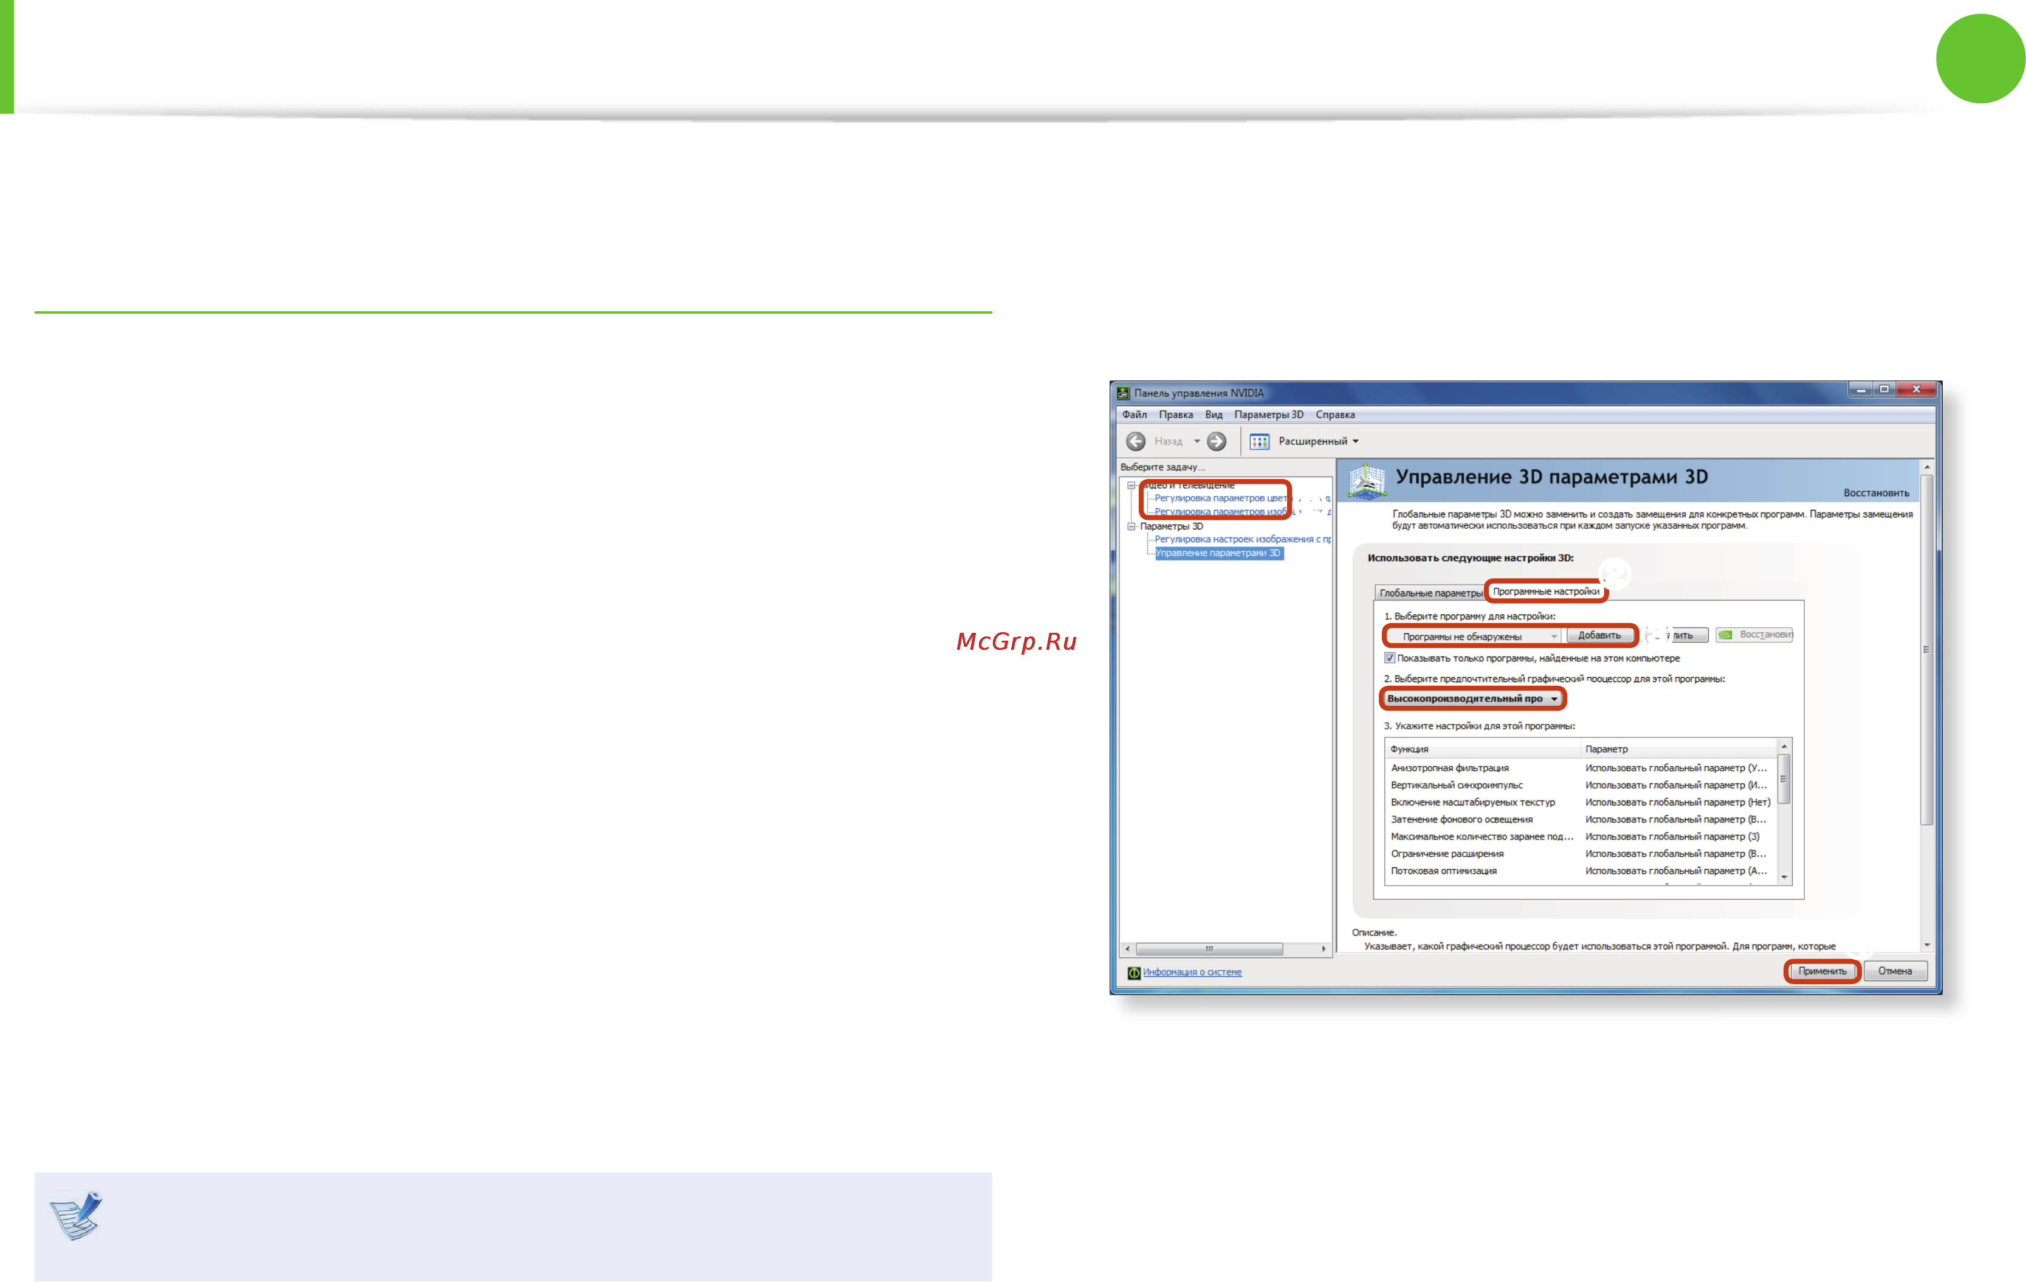This screenshot has height=1282, width=2026.
Task: Toggle checkbox Показывать только программы, найденные на компьютере
Action: click(1390, 658)
